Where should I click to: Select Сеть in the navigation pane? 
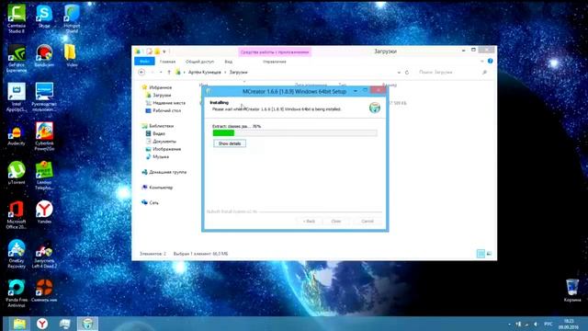pyautogui.click(x=150, y=202)
